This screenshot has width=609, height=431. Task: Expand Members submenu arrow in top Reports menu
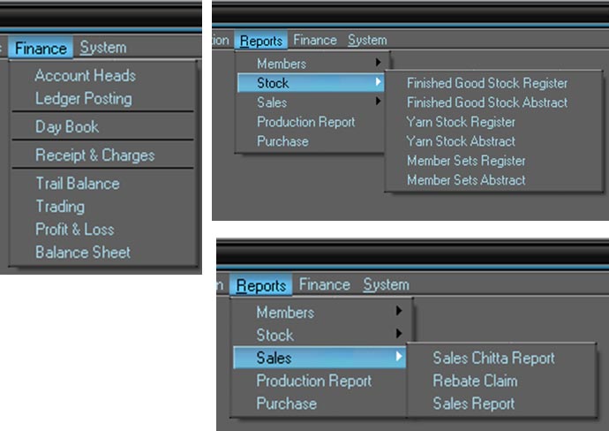click(x=378, y=62)
